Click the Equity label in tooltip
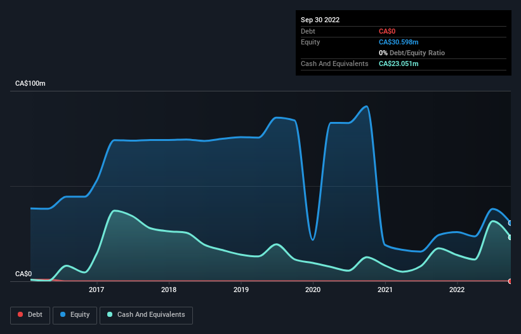 [x=310, y=42]
